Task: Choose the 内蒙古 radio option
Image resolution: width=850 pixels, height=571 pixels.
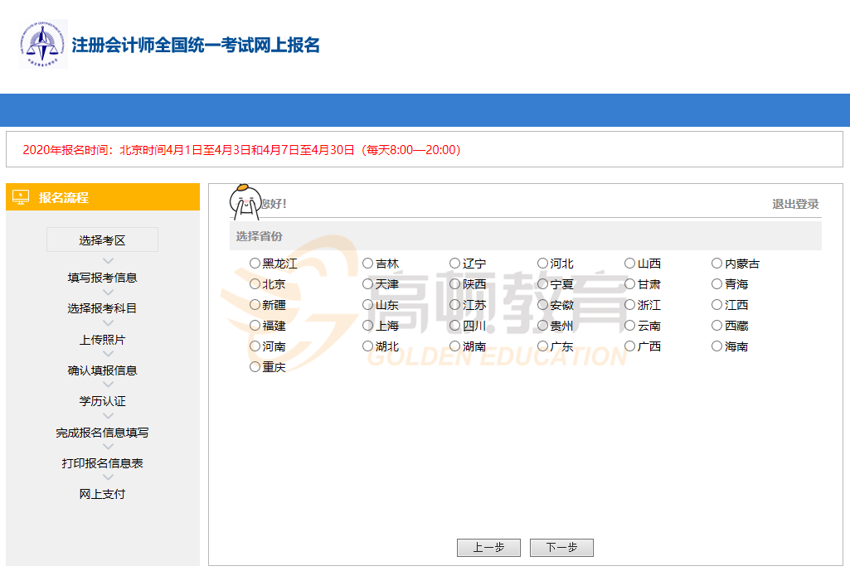Action: (x=717, y=264)
